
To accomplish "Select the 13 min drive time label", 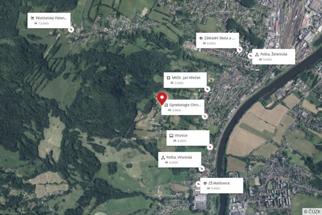I will point(44,24).
